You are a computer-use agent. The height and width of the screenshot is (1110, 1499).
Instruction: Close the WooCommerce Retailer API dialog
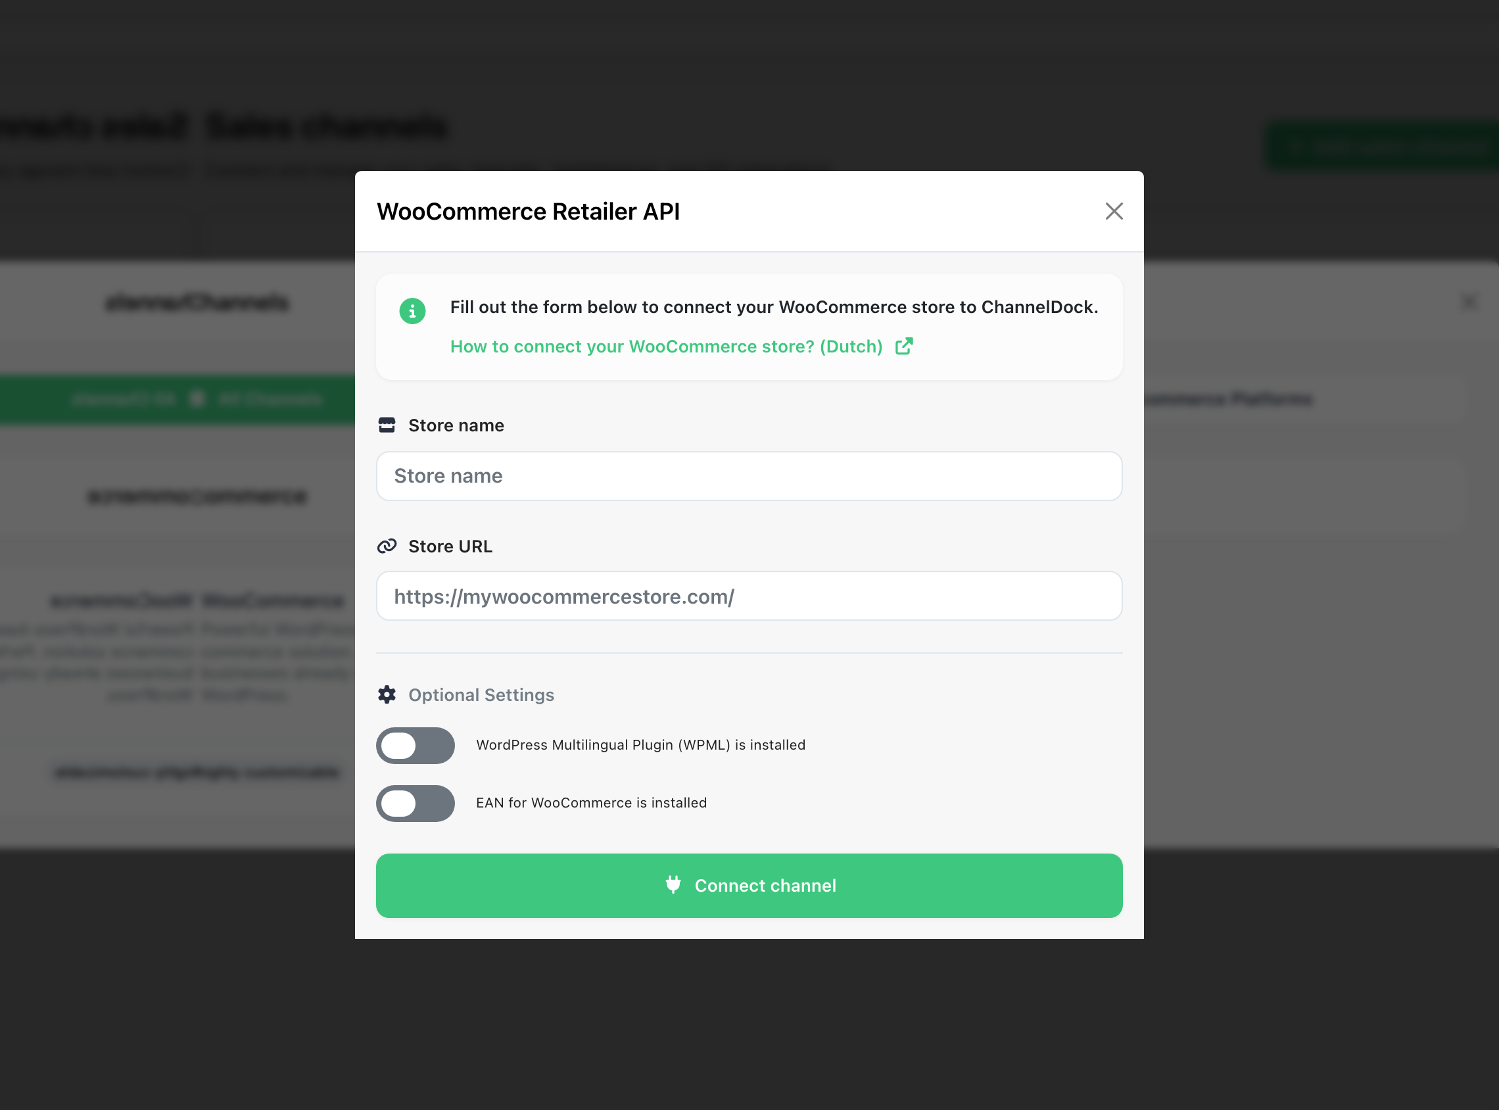(1114, 211)
